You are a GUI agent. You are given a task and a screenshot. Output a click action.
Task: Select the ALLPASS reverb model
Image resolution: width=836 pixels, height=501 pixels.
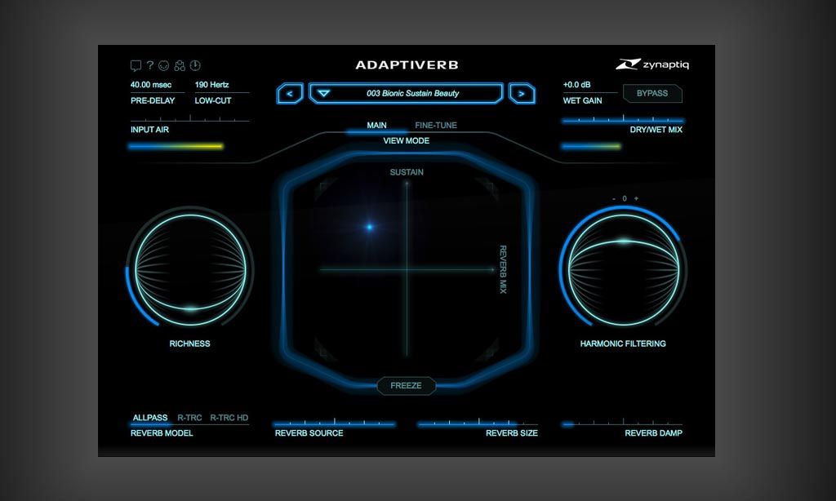point(150,418)
